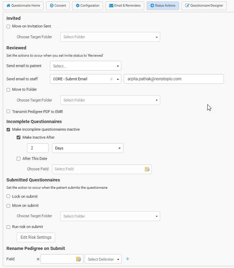Remove the Rename Pedigree field row
234x268 pixels.
coord(38,259)
